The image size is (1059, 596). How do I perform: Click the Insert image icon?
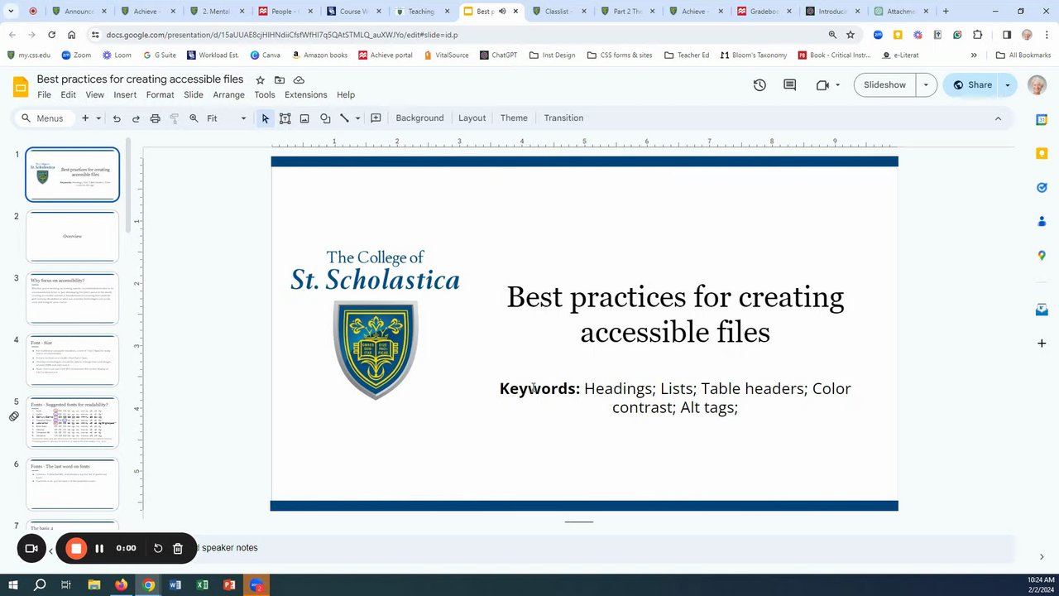pos(304,118)
